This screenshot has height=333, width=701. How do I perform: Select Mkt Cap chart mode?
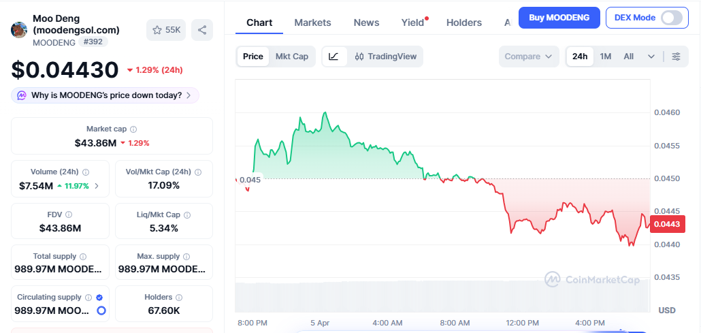click(x=292, y=57)
